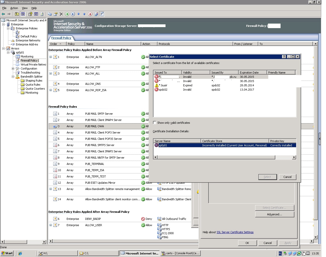Click the Back arrow in the toolbar

(x=3, y=14)
